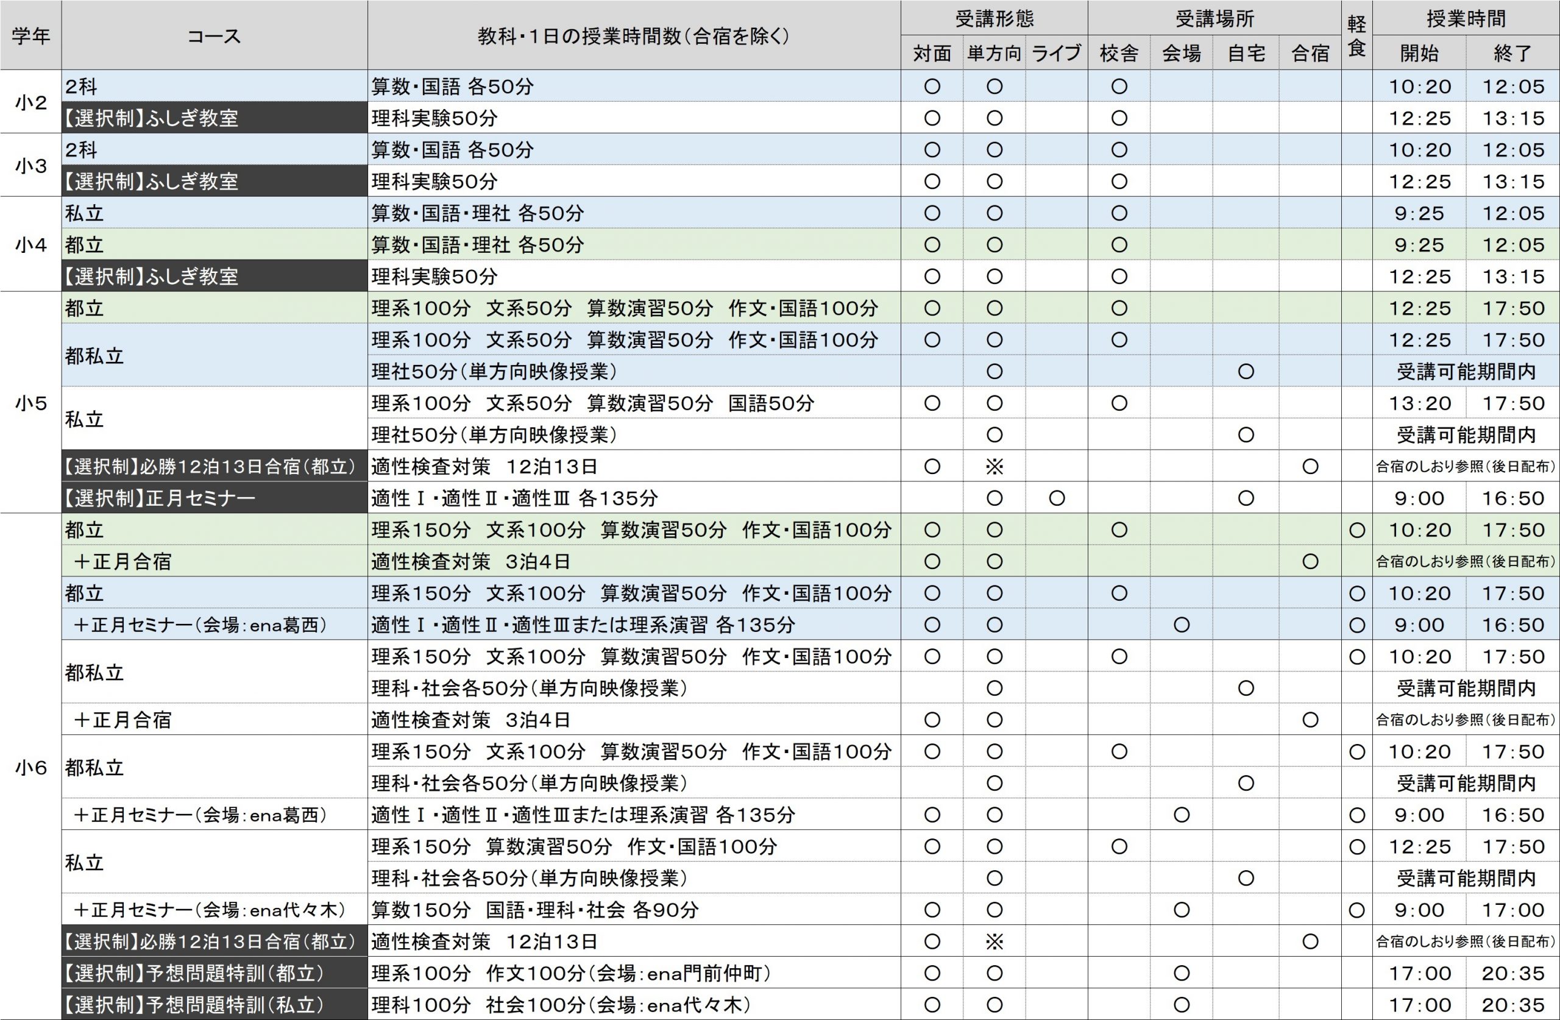
Task: Click the 会場 circle in 予想問題特訓(私立) row
Action: click(x=1181, y=1005)
